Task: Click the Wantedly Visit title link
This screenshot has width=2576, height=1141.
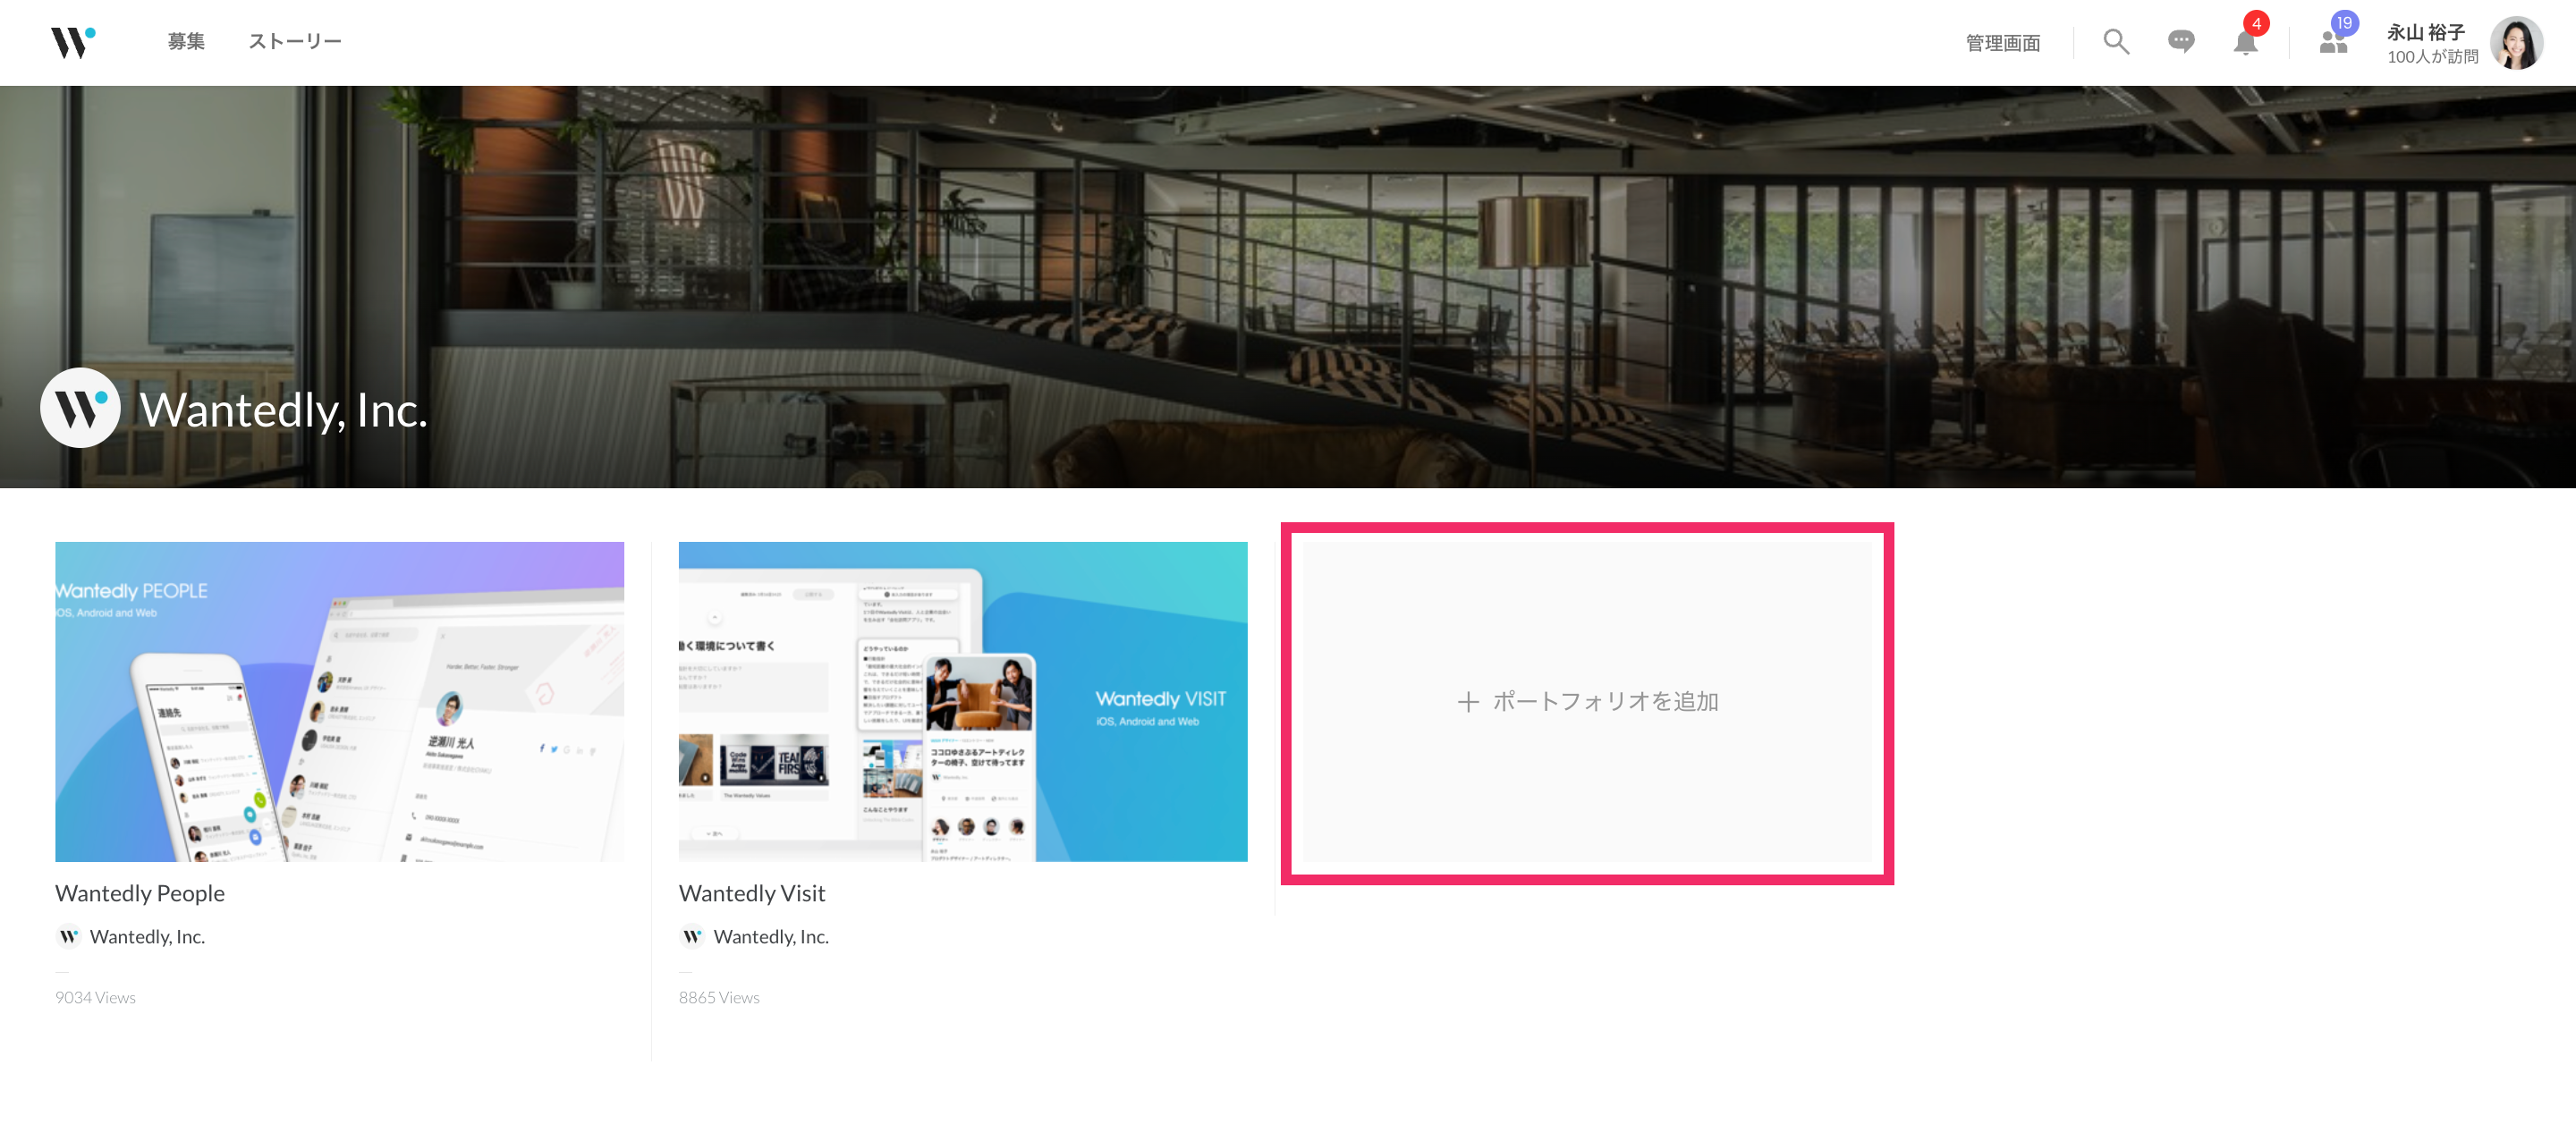Action: click(x=752, y=893)
